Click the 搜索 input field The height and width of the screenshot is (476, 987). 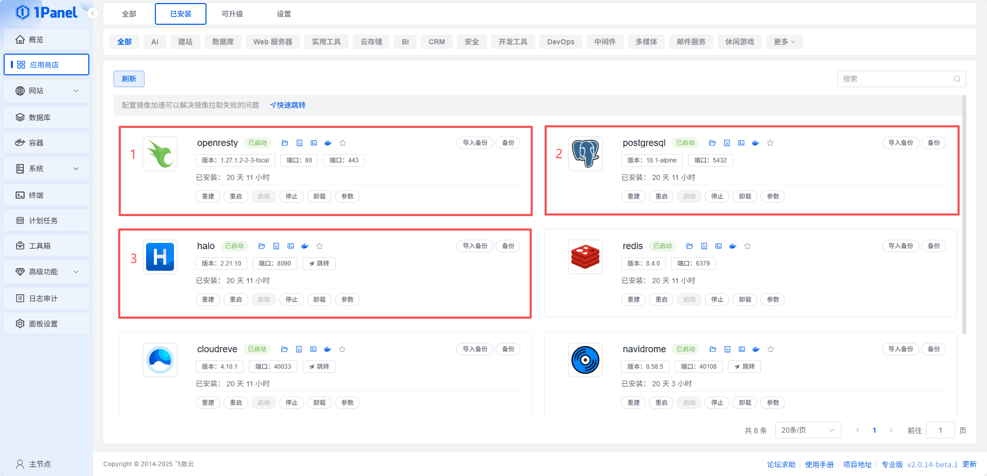pyautogui.click(x=896, y=79)
